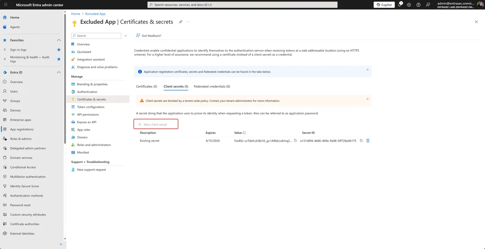The height and width of the screenshot is (249, 485).
Task: Switch to the Certificates (0) tab
Action: click(x=147, y=86)
